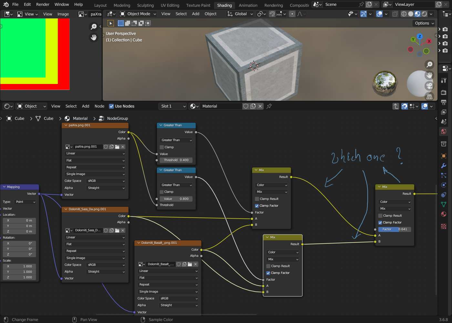
Task: Switch to Animation workspace tab
Action: click(x=248, y=5)
